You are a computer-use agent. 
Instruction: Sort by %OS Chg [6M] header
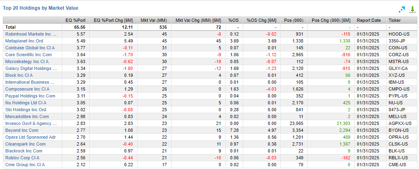(x=262, y=20)
